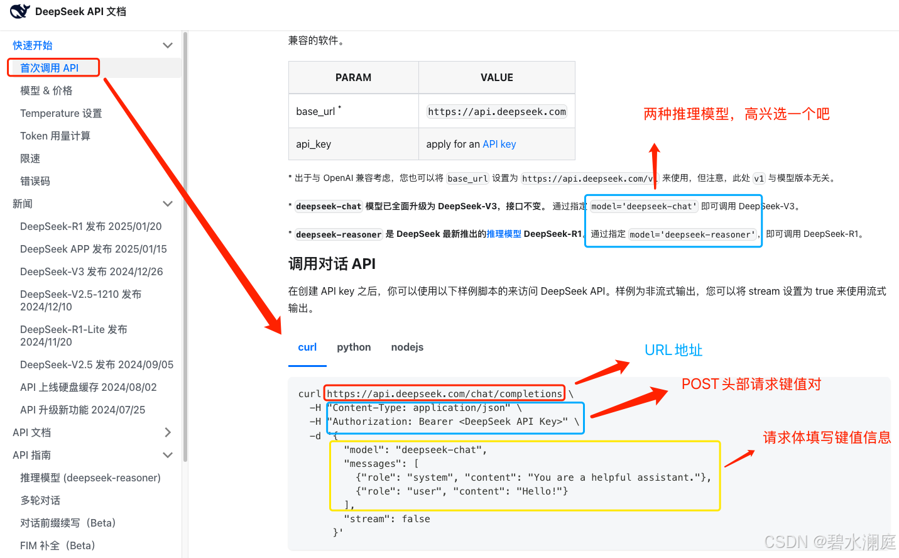Select 快速开始 in the sidebar

point(33,45)
